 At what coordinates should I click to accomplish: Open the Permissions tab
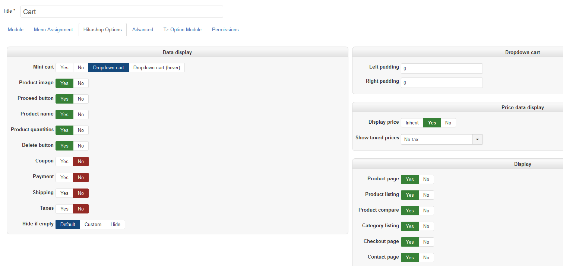click(x=225, y=29)
